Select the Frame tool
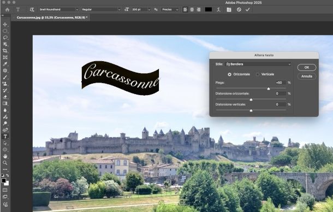The image size is (333, 212). [x=5, y=57]
